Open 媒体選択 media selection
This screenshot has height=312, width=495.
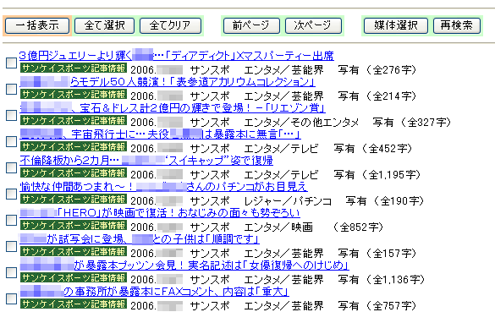[x=396, y=25]
